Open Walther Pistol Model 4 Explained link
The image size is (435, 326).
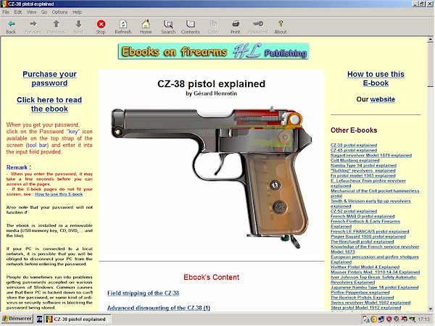365,267
